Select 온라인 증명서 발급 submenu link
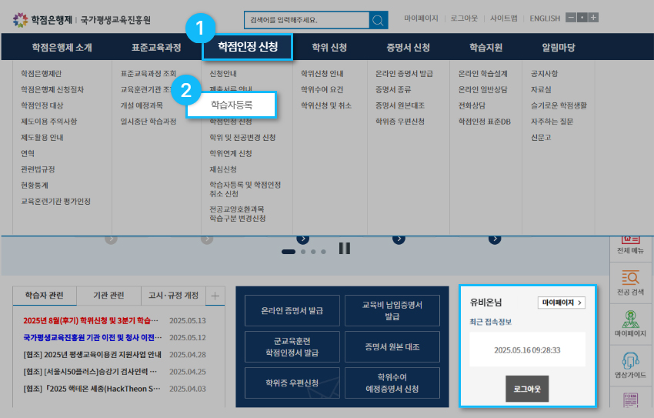 coord(404,73)
